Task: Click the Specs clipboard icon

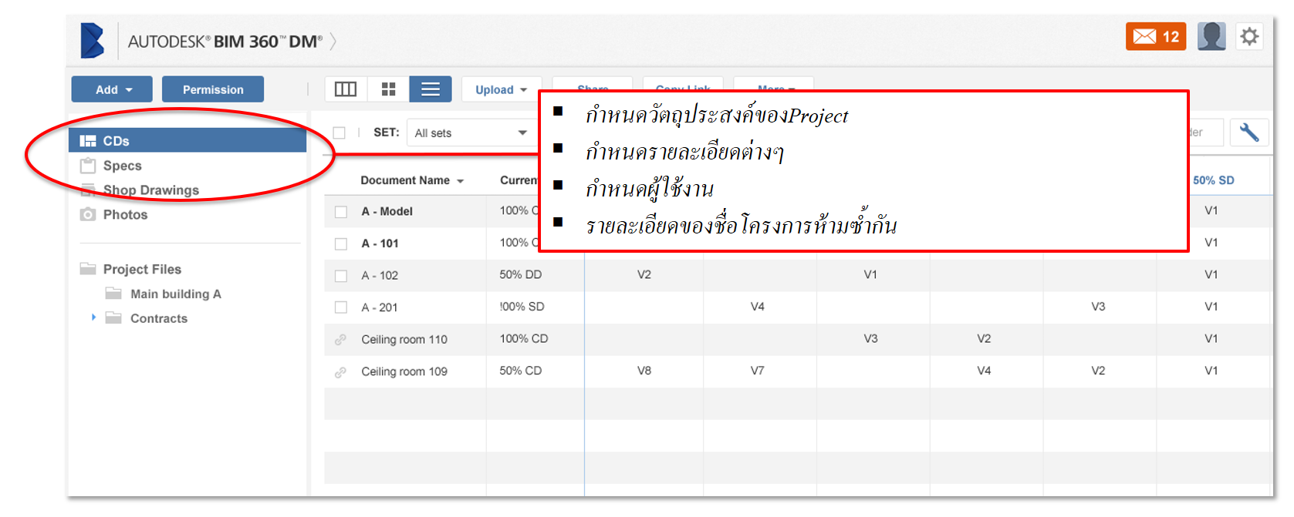Action: pyautogui.click(x=88, y=166)
